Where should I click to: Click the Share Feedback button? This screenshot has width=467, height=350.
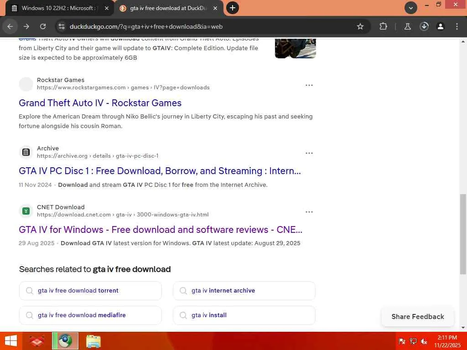418,316
